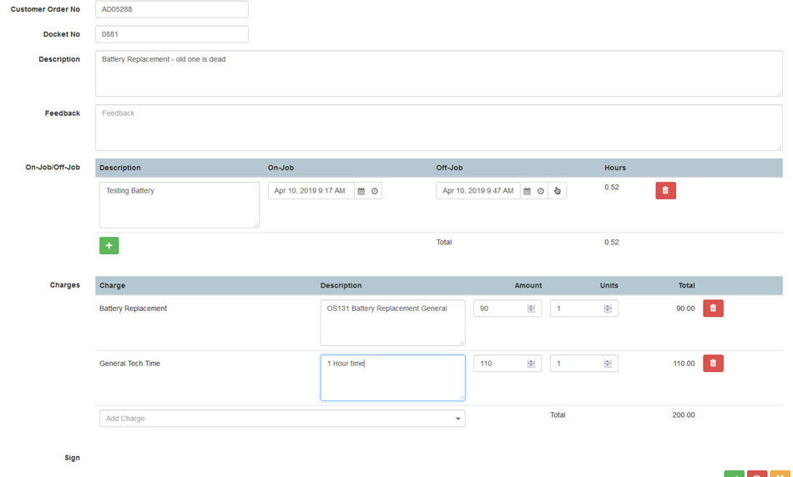Open the On-Job calendar date picker
Screen dimensions: 793x477
pyautogui.click(x=361, y=191)
